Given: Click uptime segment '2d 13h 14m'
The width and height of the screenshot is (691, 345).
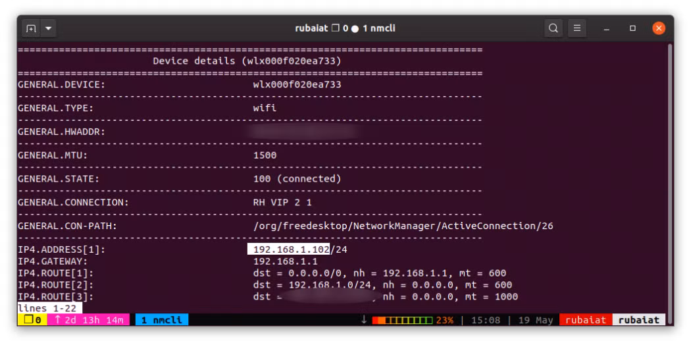Looking at the screenshot, I should [88, 320].
